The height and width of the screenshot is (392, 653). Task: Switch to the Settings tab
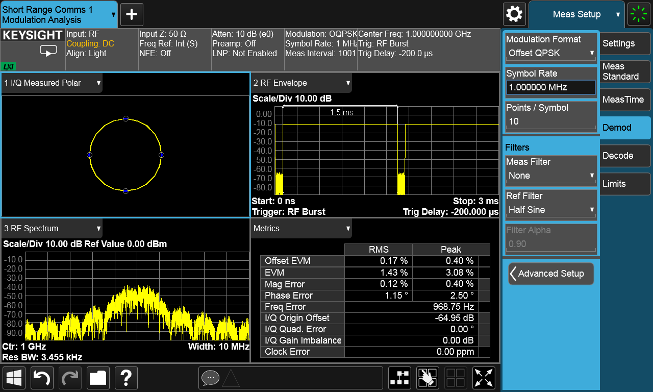[x=625, y=43]
